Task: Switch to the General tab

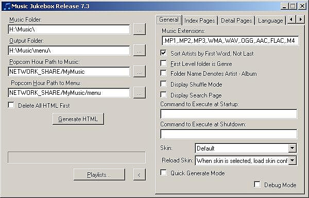Action: pyautogui.click(x=169, y=20)
